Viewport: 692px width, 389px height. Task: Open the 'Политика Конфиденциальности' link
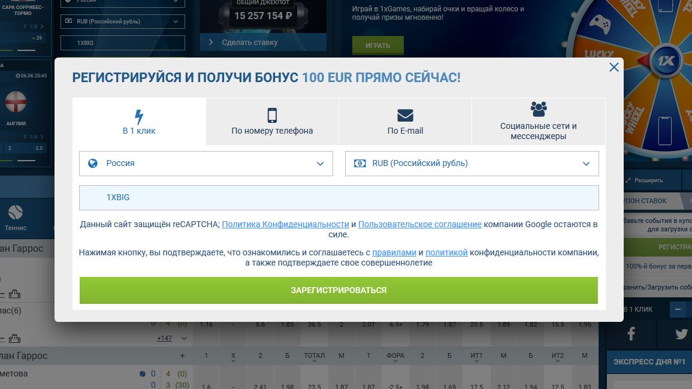click(285, 224)
